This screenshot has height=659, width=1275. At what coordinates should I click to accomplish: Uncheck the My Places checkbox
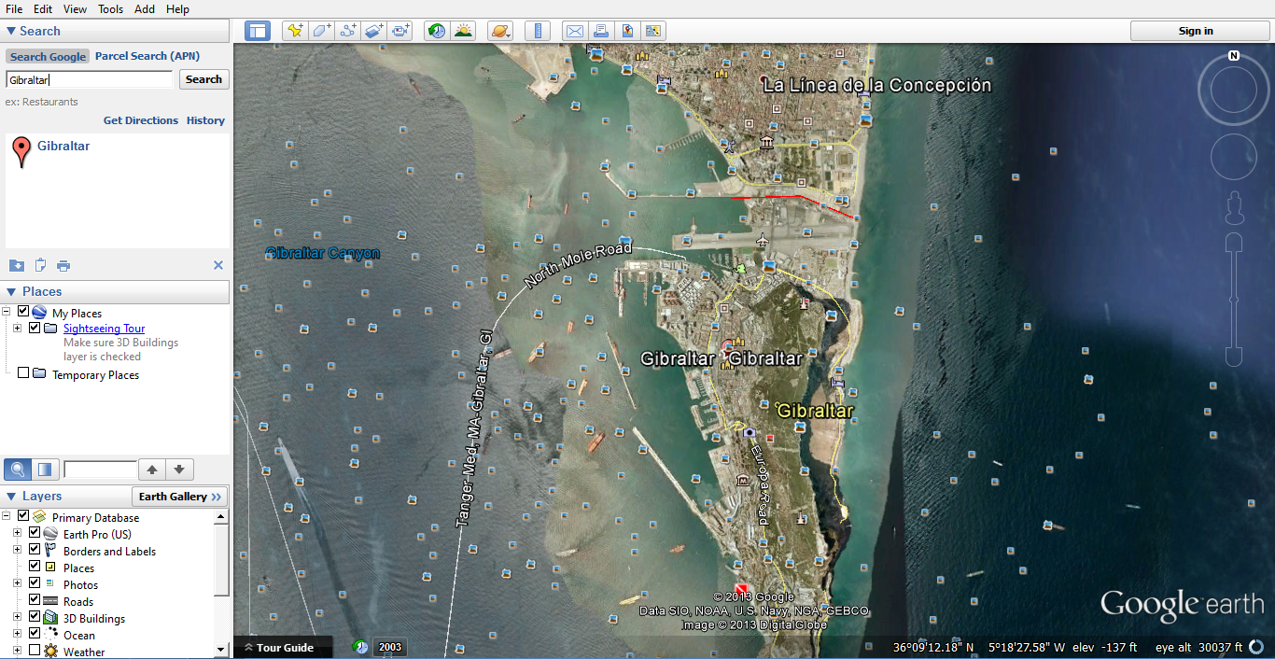[x=23, y=312]
